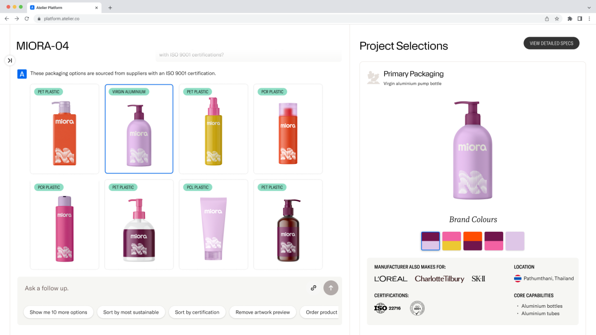Collapse the left sidebar using the arrow icon
The height and width of the screenshot is (335, 596).
pyautogui.click(x=9, y=60)
